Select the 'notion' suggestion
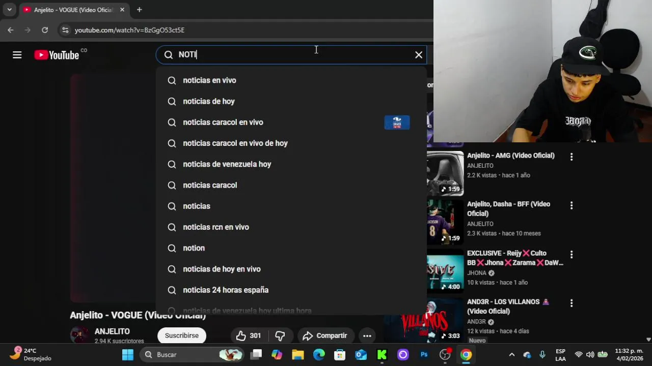The width and height of the screenshot is (652, 366). click(291, 248)
